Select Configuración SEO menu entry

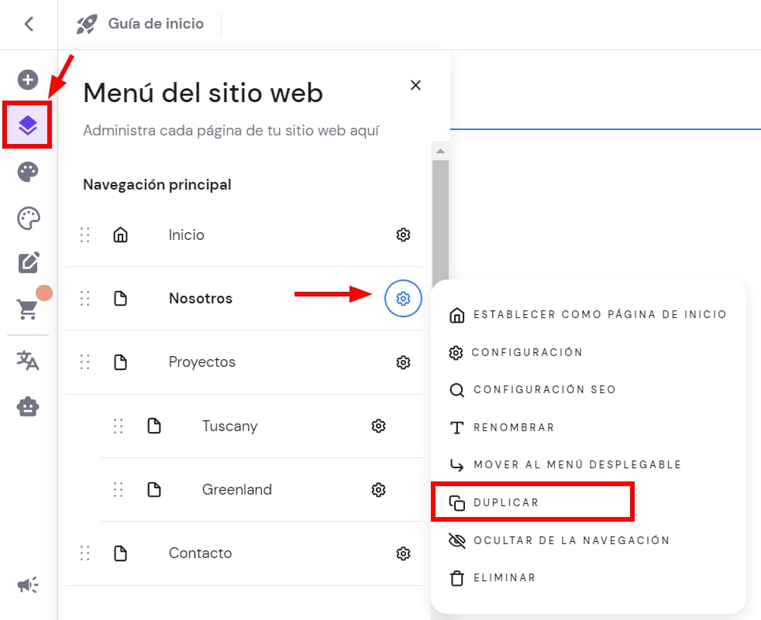click(544, 389)
